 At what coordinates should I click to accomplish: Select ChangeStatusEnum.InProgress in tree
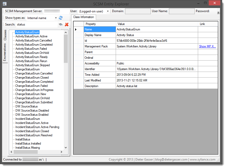(x=34, y=90)
